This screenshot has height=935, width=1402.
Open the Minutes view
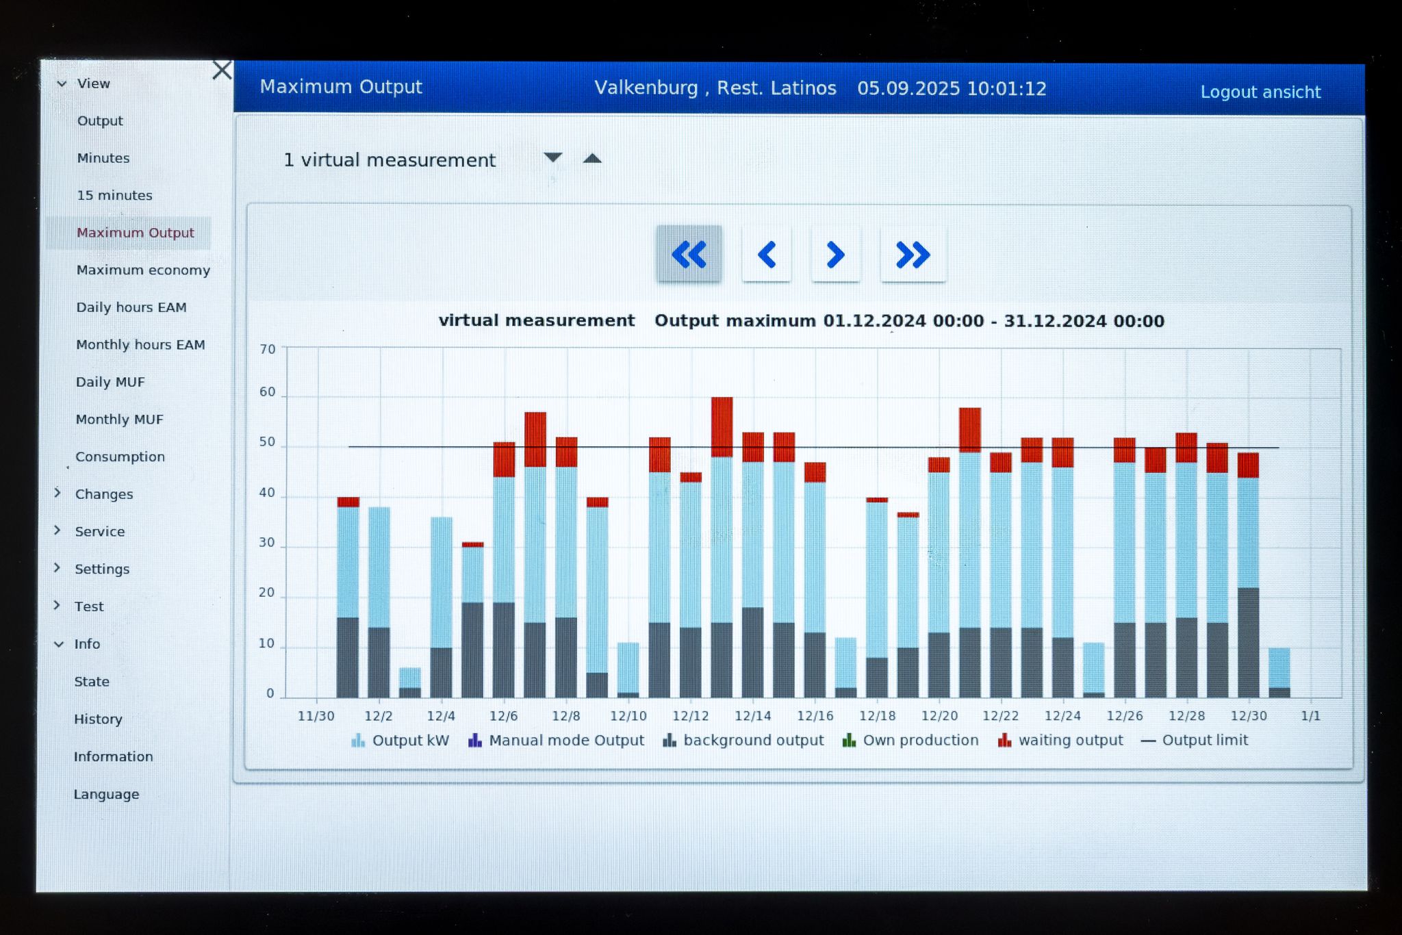(x=103, y=158)
